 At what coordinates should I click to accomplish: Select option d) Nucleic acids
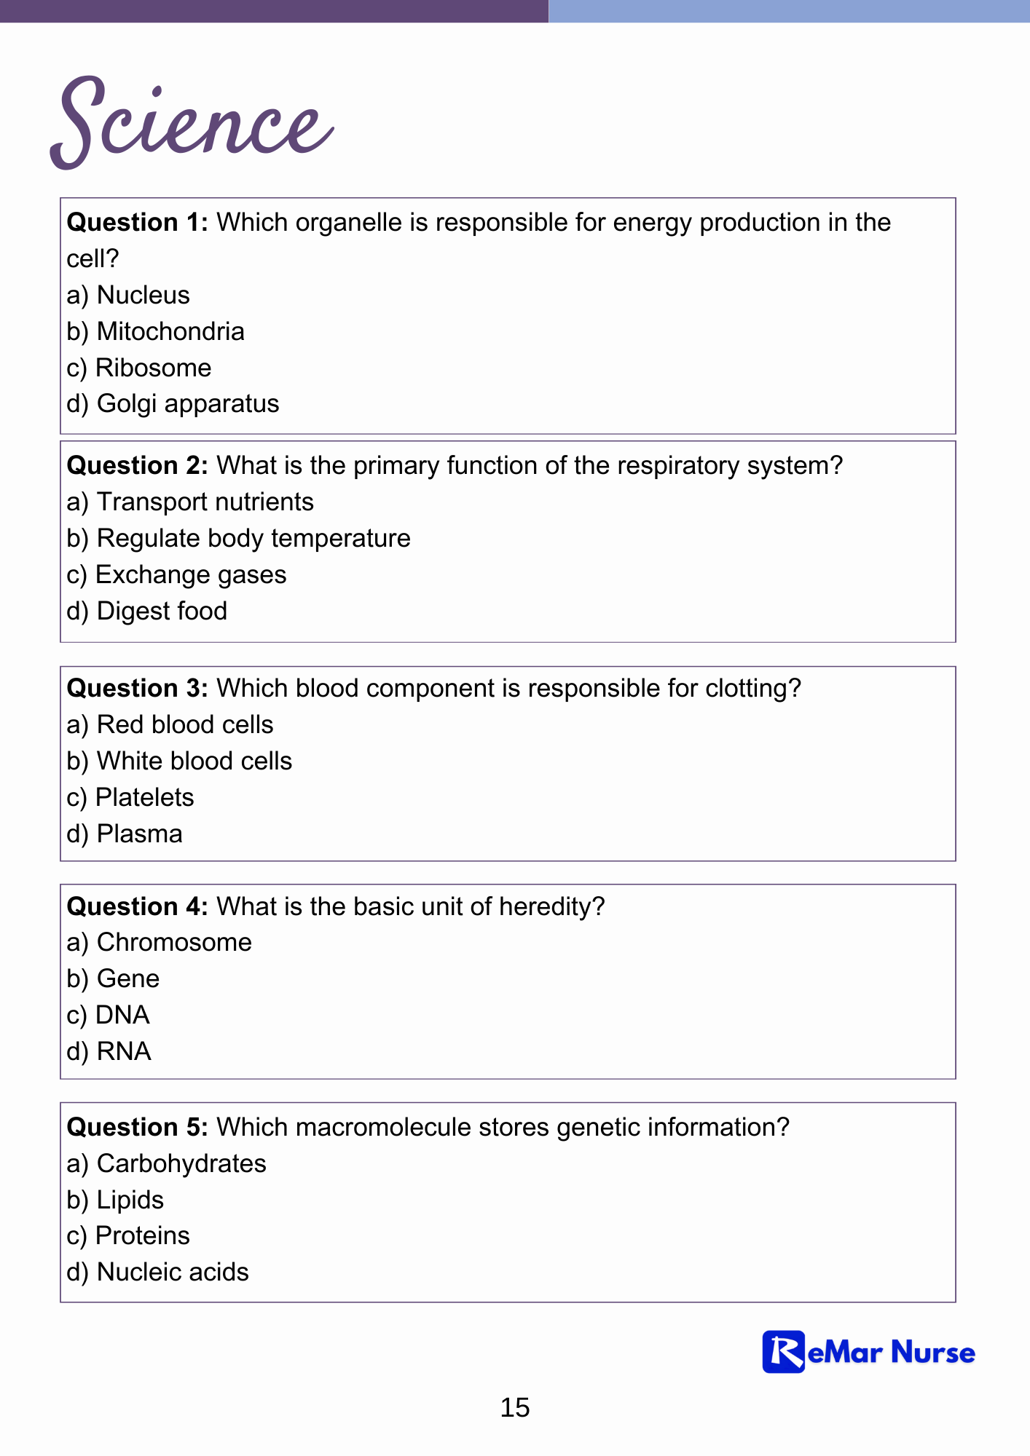click(x=157, y=1272)
